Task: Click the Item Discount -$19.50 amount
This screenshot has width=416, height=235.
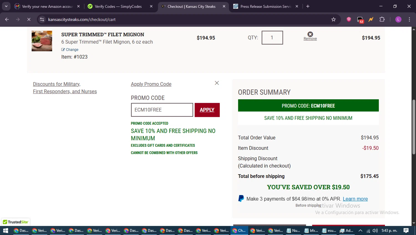Action: pyautogui.click(x=370, y=148)
